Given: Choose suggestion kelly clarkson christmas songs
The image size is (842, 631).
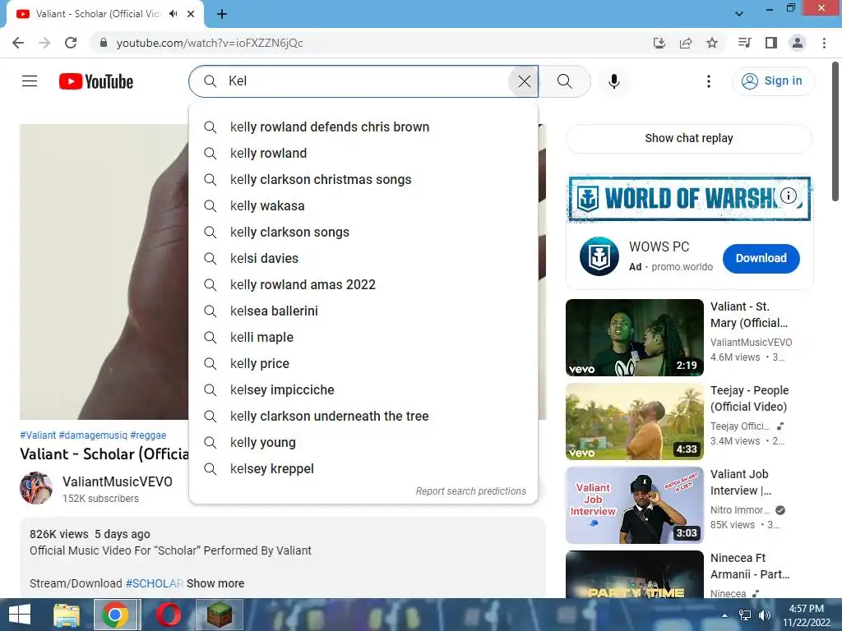Looking at the screenshot, I should coord(363,179).
